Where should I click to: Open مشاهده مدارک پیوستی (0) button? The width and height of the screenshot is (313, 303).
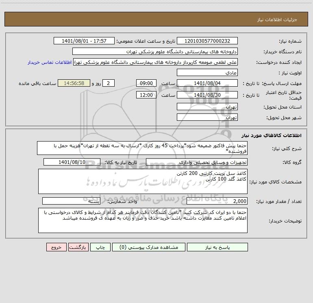tap(149, 247)
